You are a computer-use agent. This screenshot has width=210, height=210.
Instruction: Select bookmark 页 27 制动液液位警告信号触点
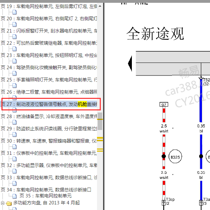tap(49, 104)
